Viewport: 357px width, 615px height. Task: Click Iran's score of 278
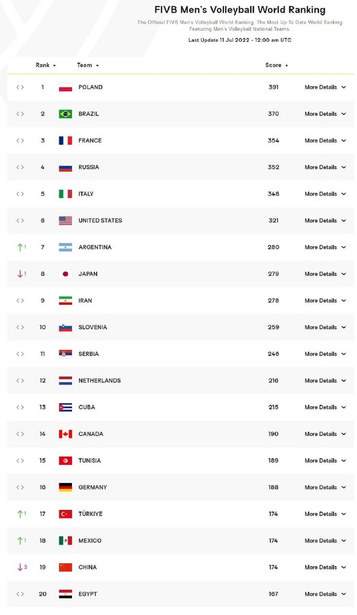(274, 301)
